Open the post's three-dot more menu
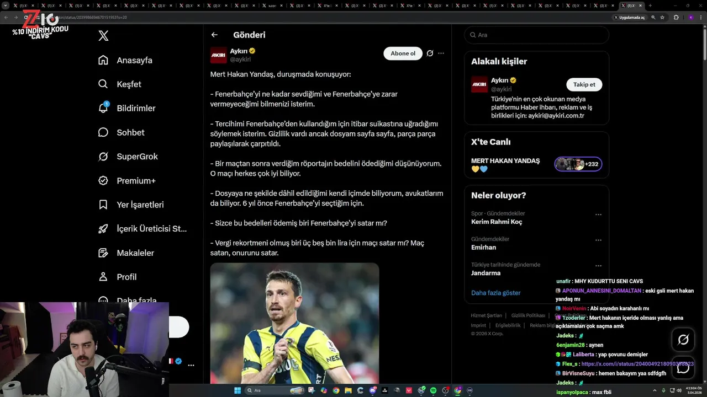 pos(441,53)
